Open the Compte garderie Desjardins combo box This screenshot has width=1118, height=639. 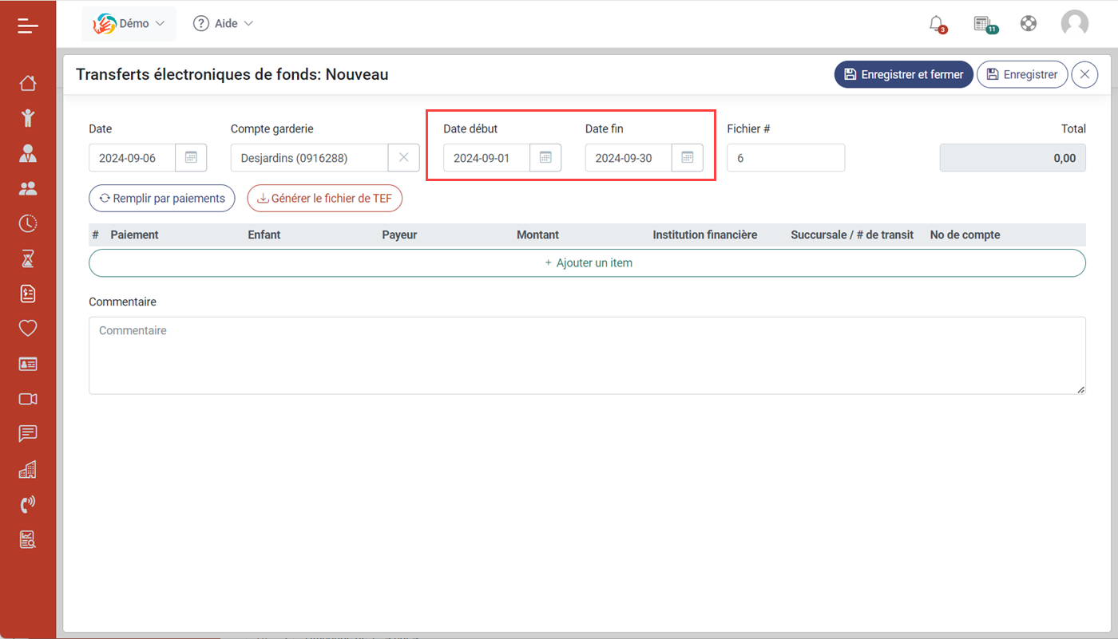coord(310,158)
